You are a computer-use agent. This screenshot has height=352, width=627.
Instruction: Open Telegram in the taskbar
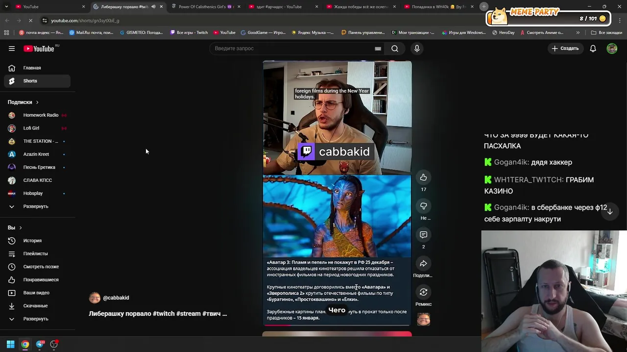40,344
